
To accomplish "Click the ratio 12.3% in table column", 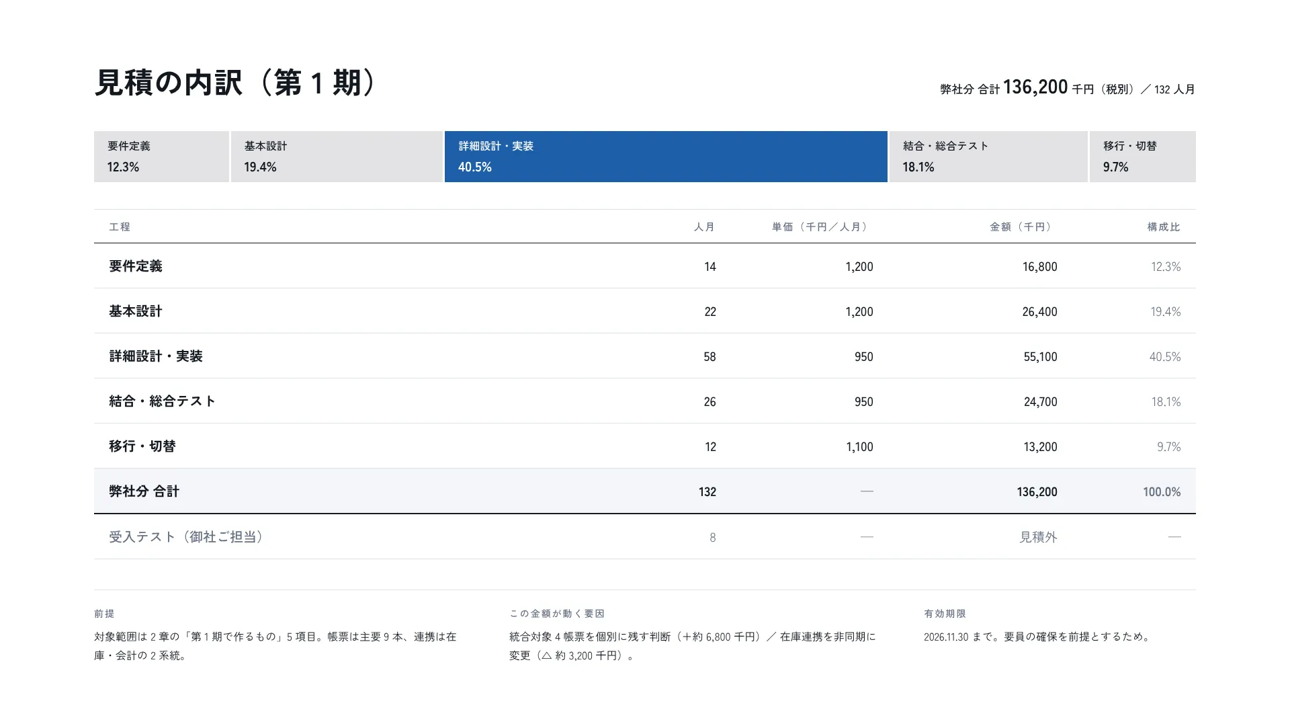I will coord(1166,267).
